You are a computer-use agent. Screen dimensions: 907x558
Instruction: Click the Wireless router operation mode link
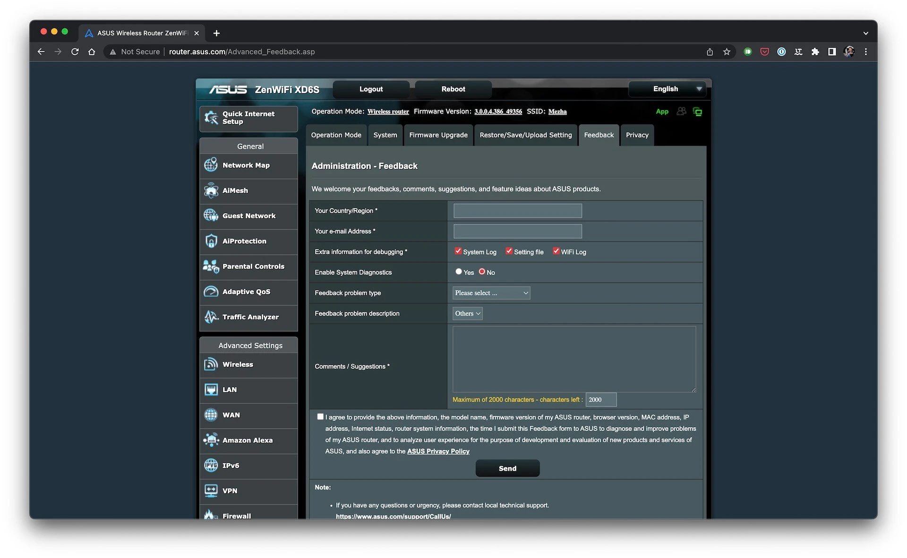click(x=388, y=112)
